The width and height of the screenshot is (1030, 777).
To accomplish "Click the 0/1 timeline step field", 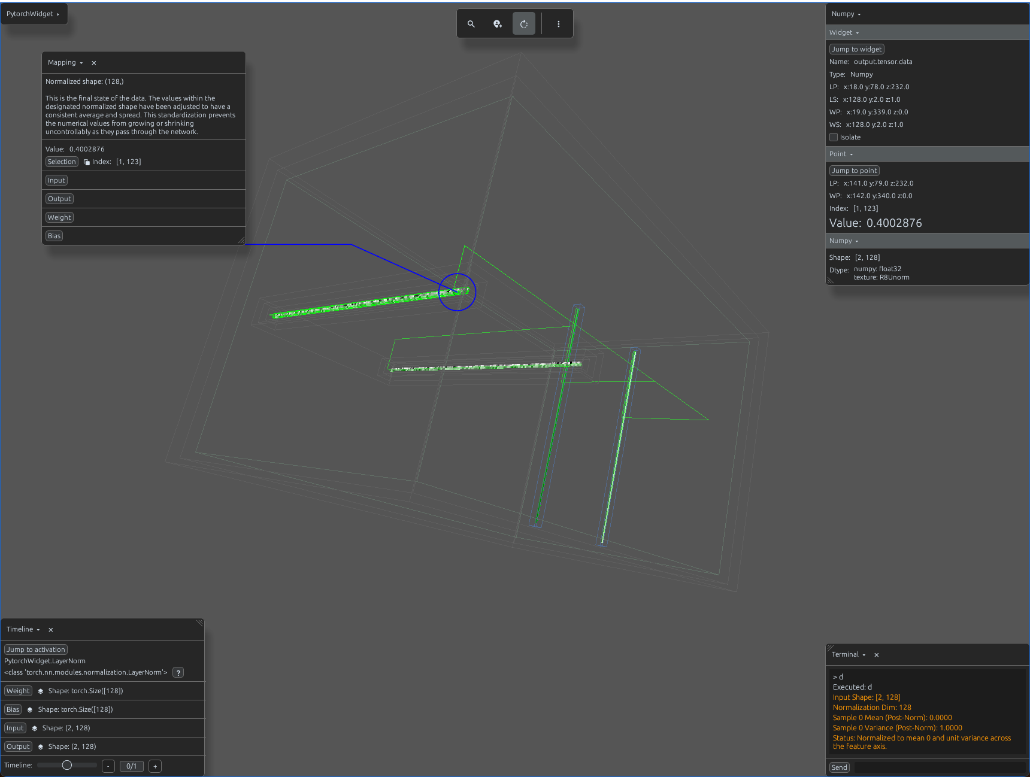I will point(132,766).
